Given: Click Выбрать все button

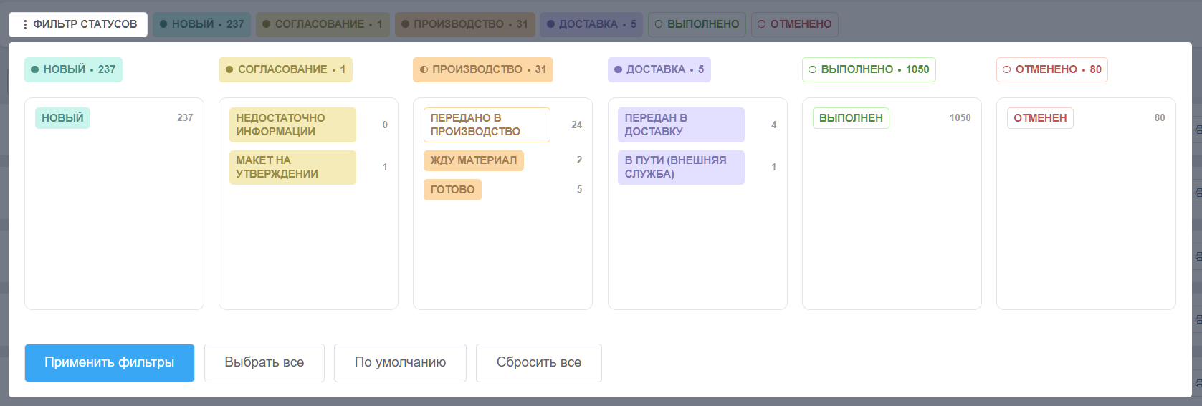Looking at the screenshot, I should point(264,362).
